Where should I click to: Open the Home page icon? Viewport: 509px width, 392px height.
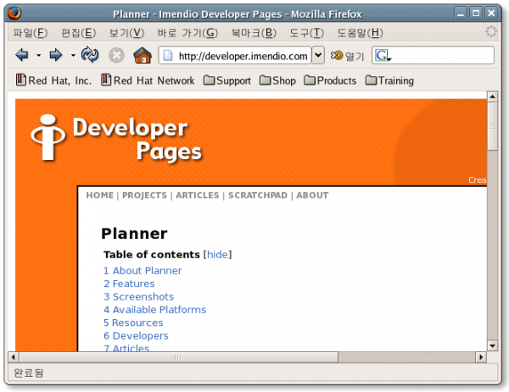(143, 55)
